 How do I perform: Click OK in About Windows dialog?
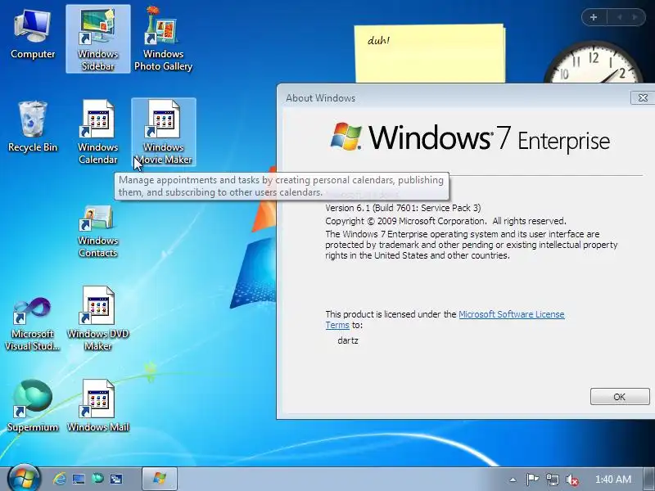pos(620,397)
